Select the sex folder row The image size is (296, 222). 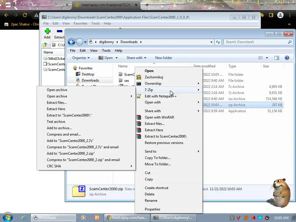point(127,81)
